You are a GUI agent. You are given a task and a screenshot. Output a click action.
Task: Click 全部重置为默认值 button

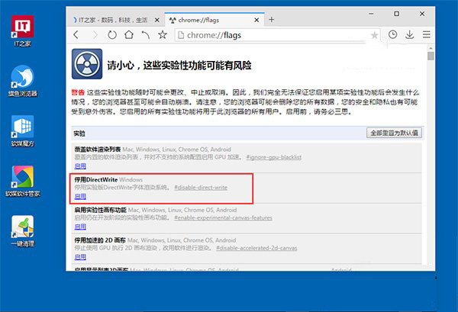coord(394,133)
